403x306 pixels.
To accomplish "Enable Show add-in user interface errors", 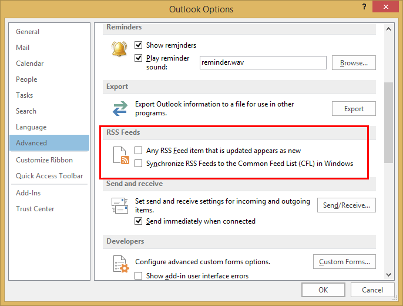I will (139, 275).
